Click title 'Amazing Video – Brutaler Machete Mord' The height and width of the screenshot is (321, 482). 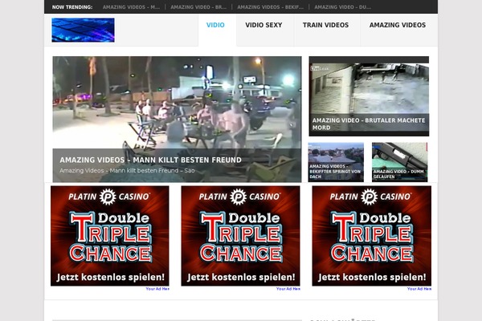coord(369,124)
